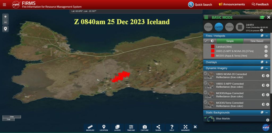The image size is (272, 133).
Task: Collapse the Fires / Hotspots section
Action: [266, 36]
